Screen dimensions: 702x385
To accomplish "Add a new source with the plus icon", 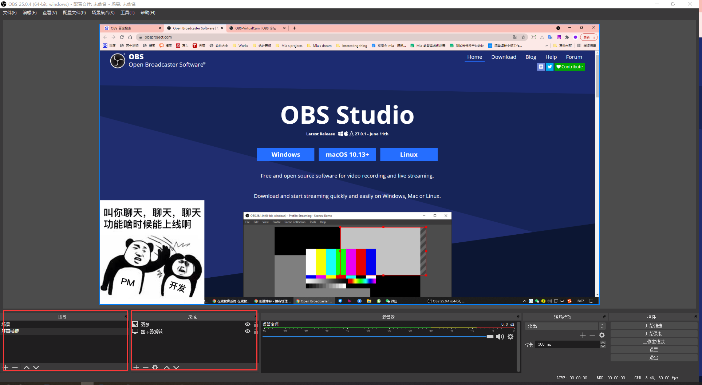I will [x=136, y=368].
